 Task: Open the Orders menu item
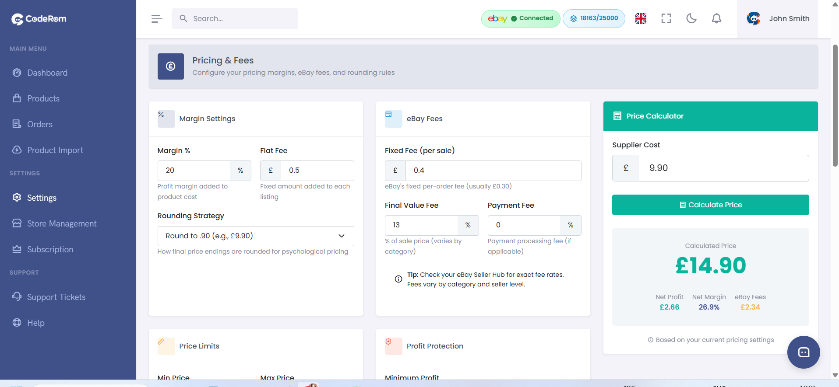coord(40,124)
